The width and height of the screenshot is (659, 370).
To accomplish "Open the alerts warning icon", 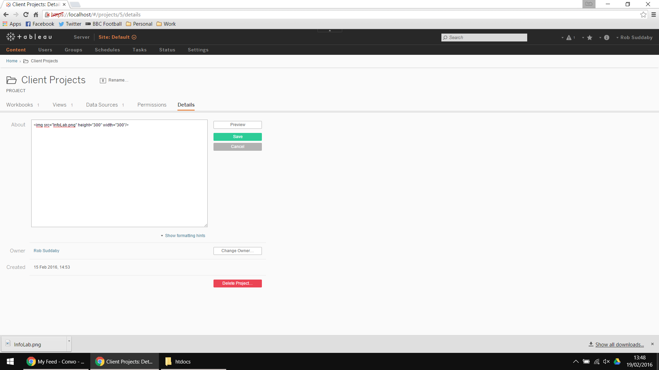I will (569, 38).
